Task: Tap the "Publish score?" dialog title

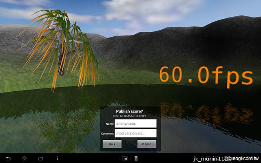Action: pos(130,111)
